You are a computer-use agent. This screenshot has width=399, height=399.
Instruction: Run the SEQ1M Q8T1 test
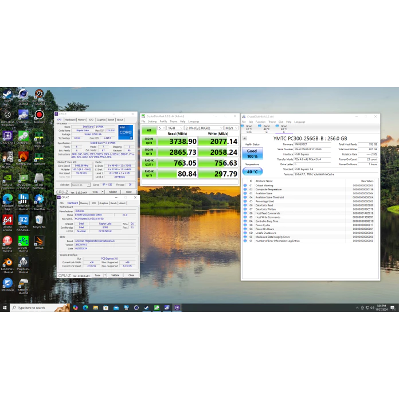click(x=149, y=141)
